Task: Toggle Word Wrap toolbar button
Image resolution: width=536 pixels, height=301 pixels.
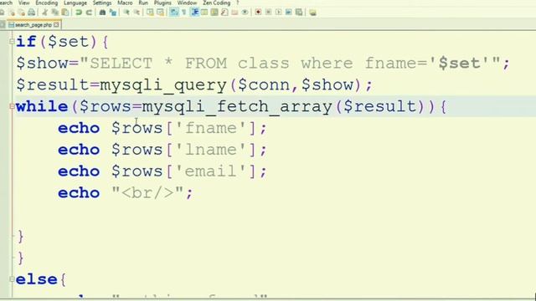Action: point(174,13)
